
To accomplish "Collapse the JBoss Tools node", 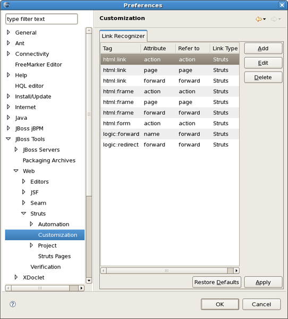I will pyautogui.click(x=9, y=139).
